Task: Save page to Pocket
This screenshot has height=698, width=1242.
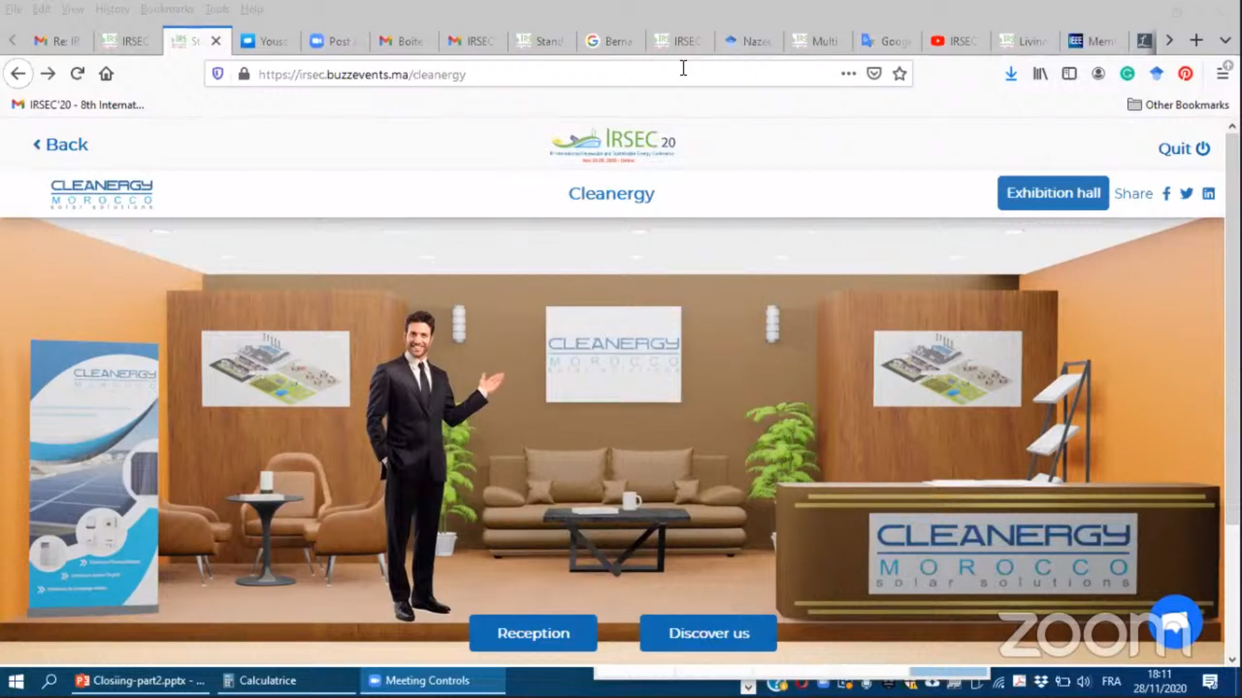Action: [874, 74]
